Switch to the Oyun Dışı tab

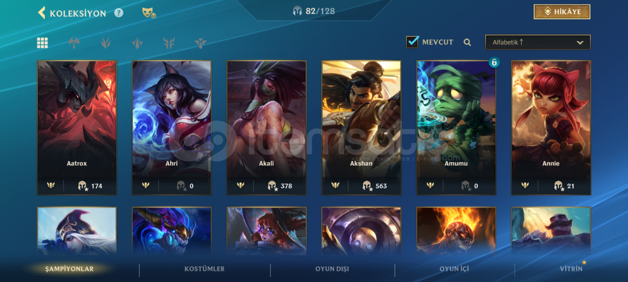click(x=332, y=269)
